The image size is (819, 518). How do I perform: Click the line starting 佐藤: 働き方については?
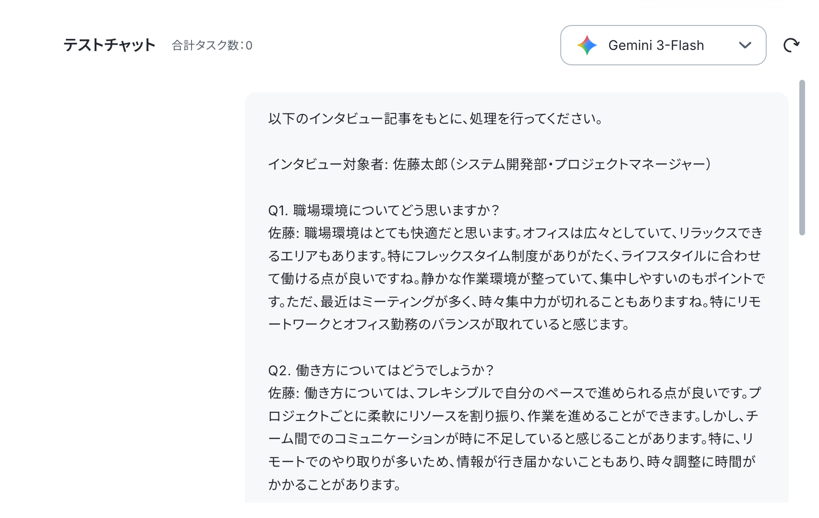point(515,393)
